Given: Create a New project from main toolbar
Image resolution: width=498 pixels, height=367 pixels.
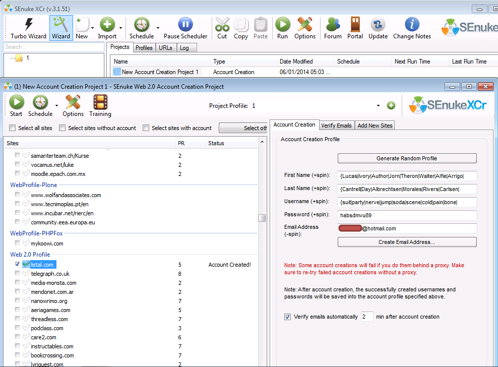Looking at the screenshot, I should point(82,28).
